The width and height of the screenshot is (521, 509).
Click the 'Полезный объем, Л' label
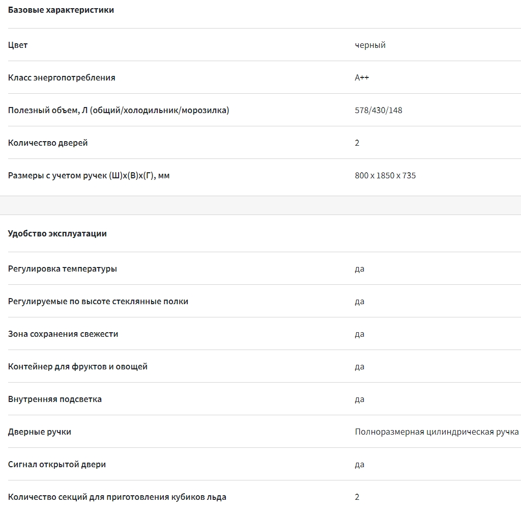[x=119, y=110]
